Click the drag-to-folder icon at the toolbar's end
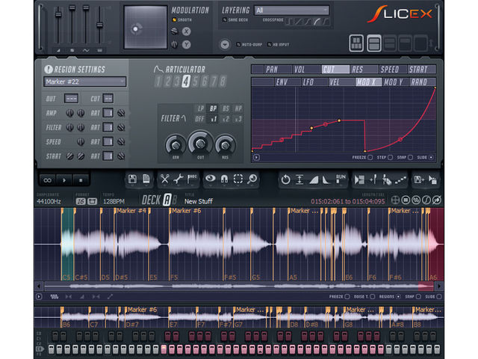 point(432,179)
